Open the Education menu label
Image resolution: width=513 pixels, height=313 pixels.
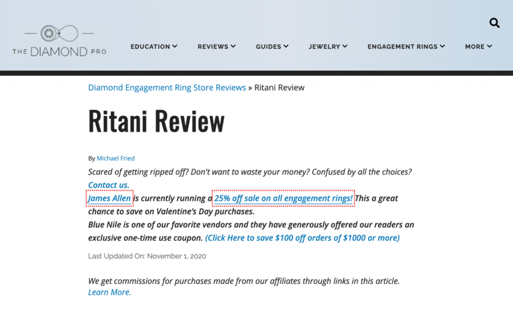(x=150, y=47)
